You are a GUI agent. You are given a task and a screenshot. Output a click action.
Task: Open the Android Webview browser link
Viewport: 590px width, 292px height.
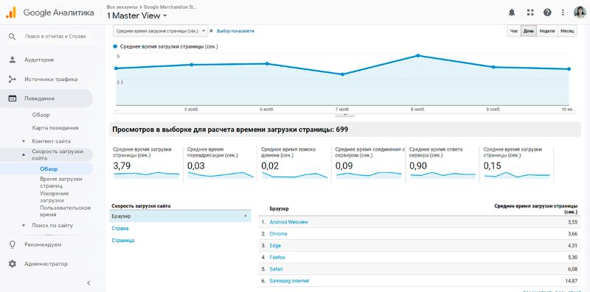[x=288, y=222]
